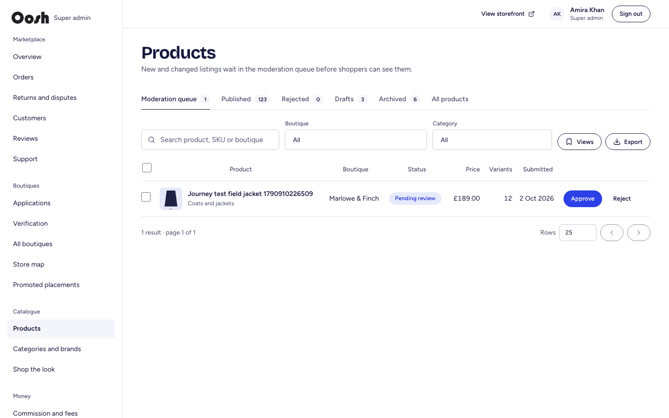Viewport: 669px width, 418px height.
Task: Reject the Journey test field jacket
Action: tap(622, 199)
